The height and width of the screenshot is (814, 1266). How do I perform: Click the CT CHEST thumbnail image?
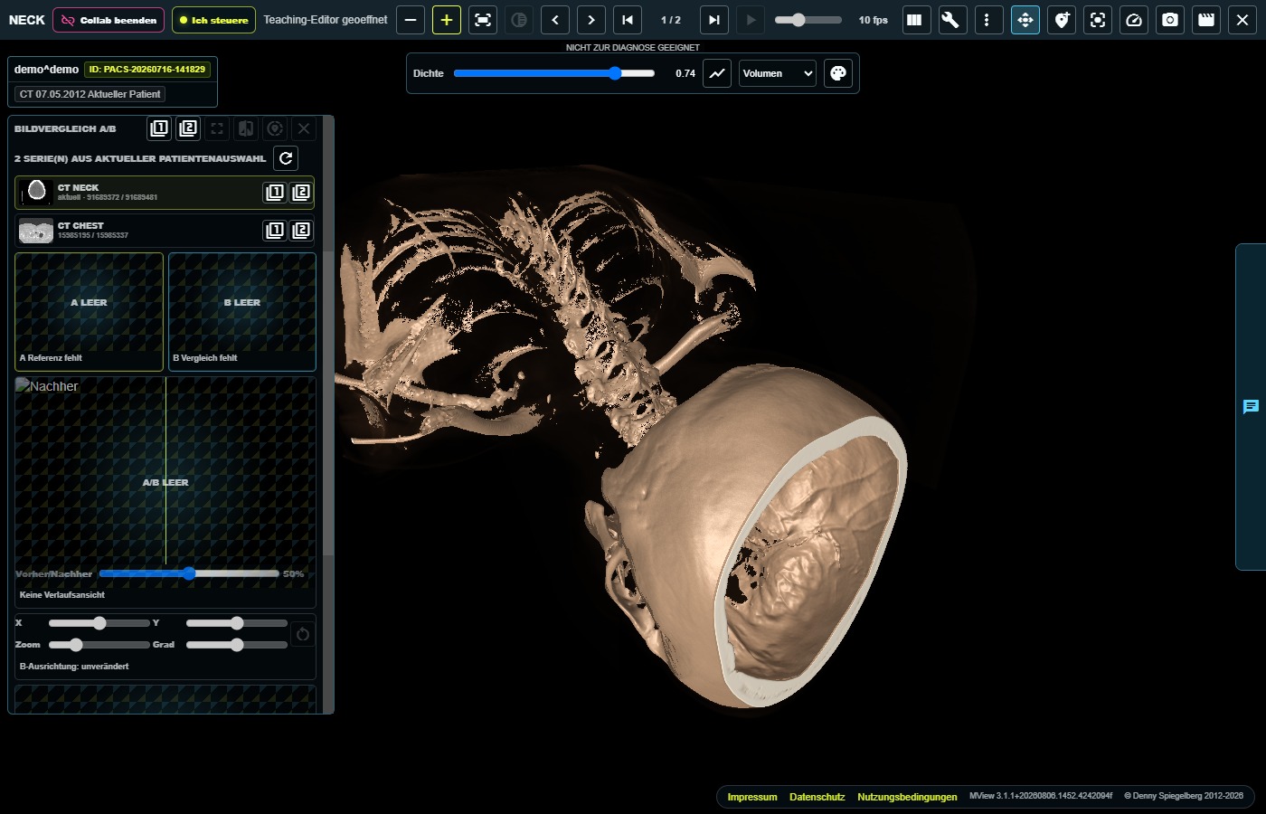coord(36,231)
